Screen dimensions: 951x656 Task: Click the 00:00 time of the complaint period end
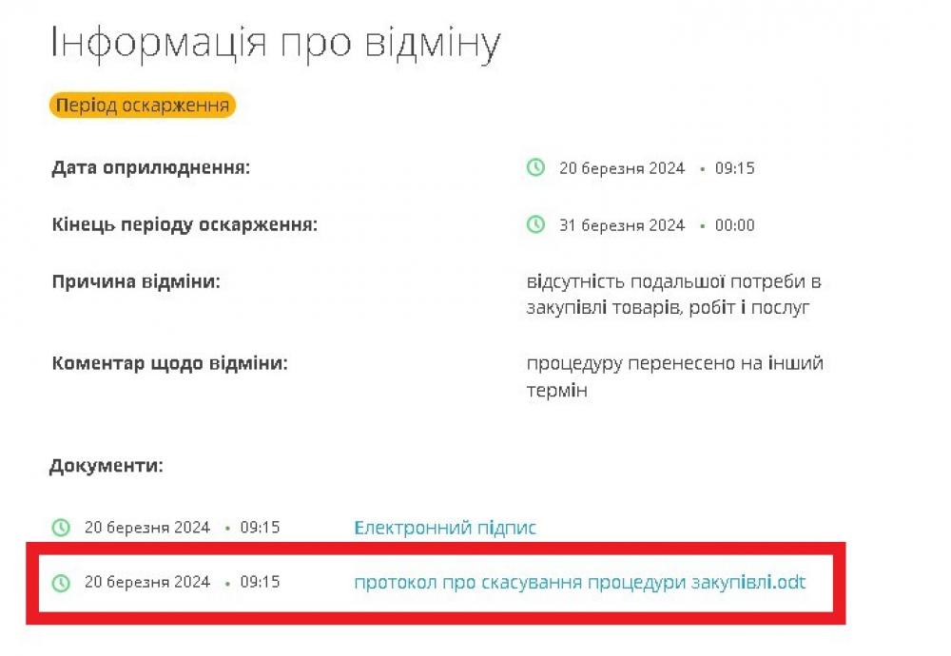pos(734,225)
